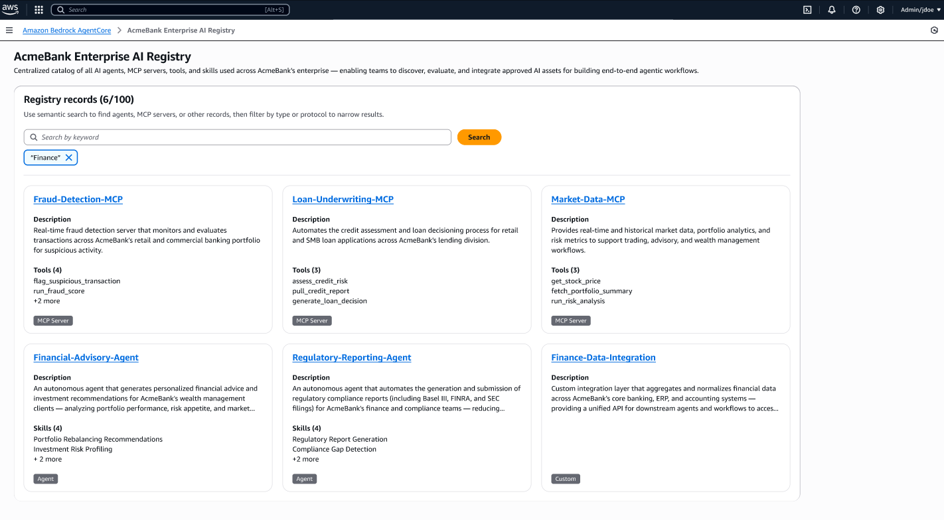Open the AWS services grid menu

click(x=38, y=9)
